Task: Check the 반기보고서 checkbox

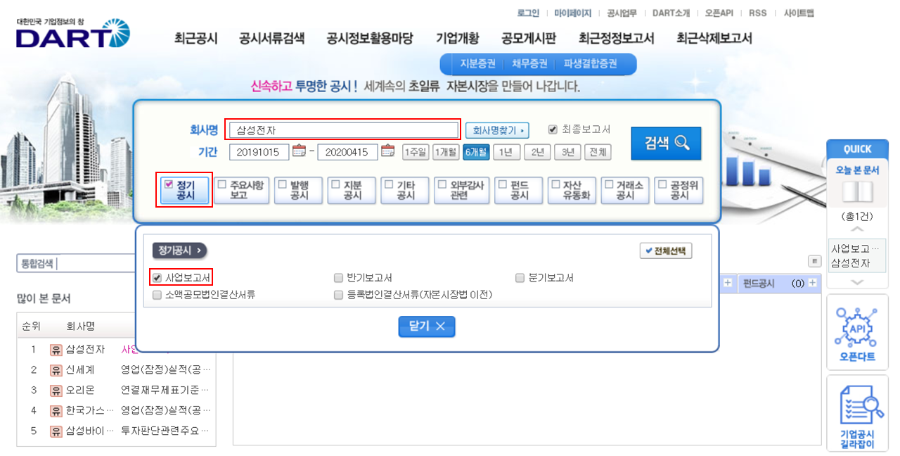Action: coord(339,278)
